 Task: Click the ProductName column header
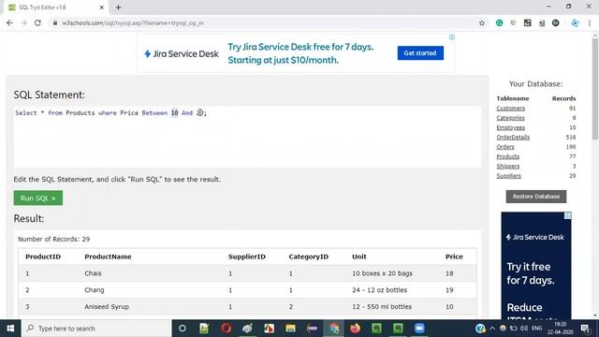tap(108, 256)
